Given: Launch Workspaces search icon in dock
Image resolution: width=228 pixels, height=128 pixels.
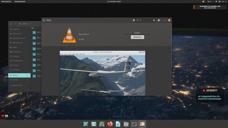Looking at the screenshot, I should click(85, 124).
